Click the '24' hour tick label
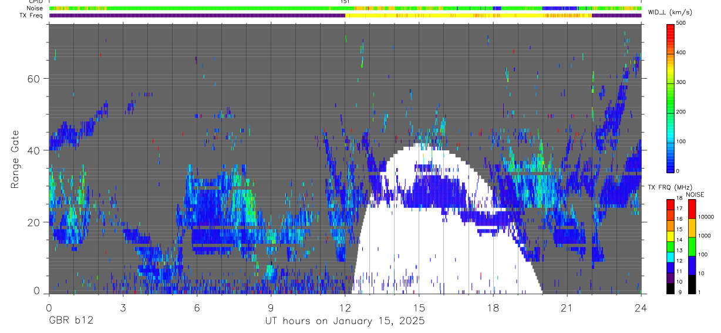 (x=641, y=307)
